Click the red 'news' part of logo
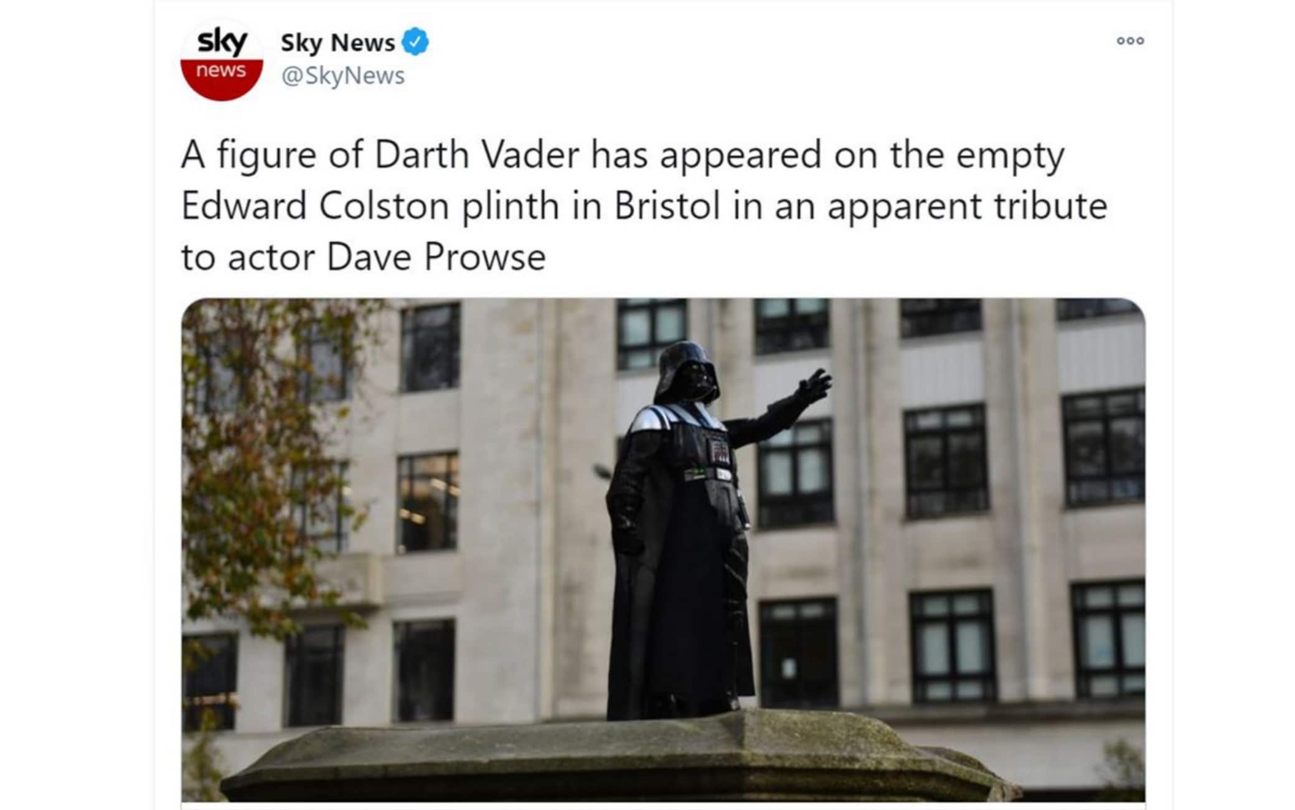1295x810 pixels. (221, 78)
